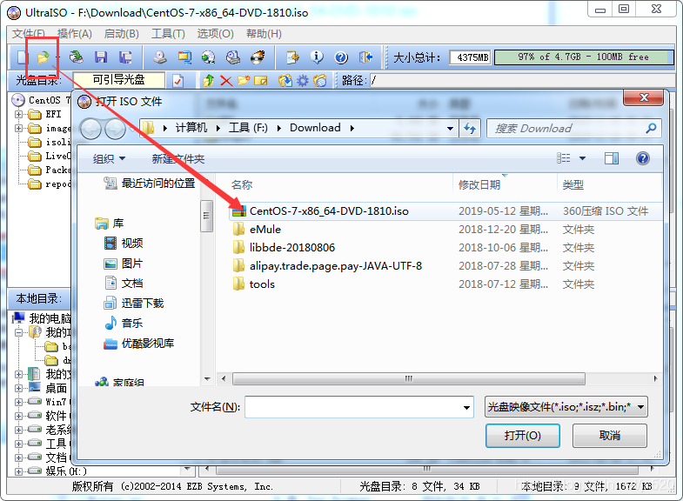Click the Burn CD/DVD image flame icon
This screenshot has height=501, width=683.
[x=258, y=57]
